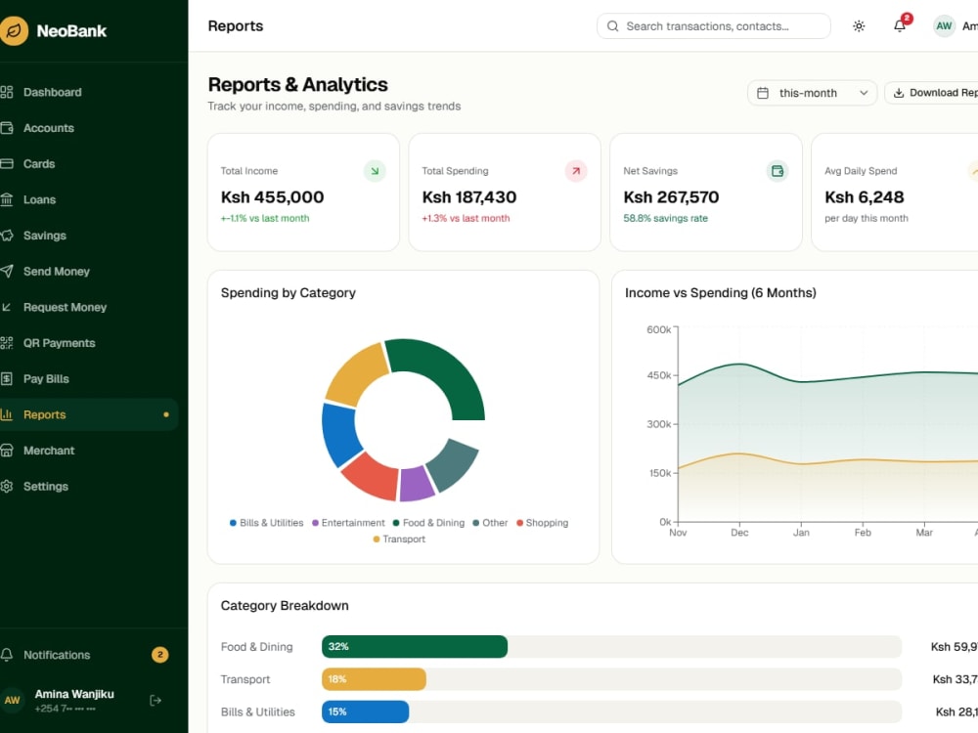Open Amina Wanjiku profile in sidebar

pyautogui.click(x=74, y=700)
